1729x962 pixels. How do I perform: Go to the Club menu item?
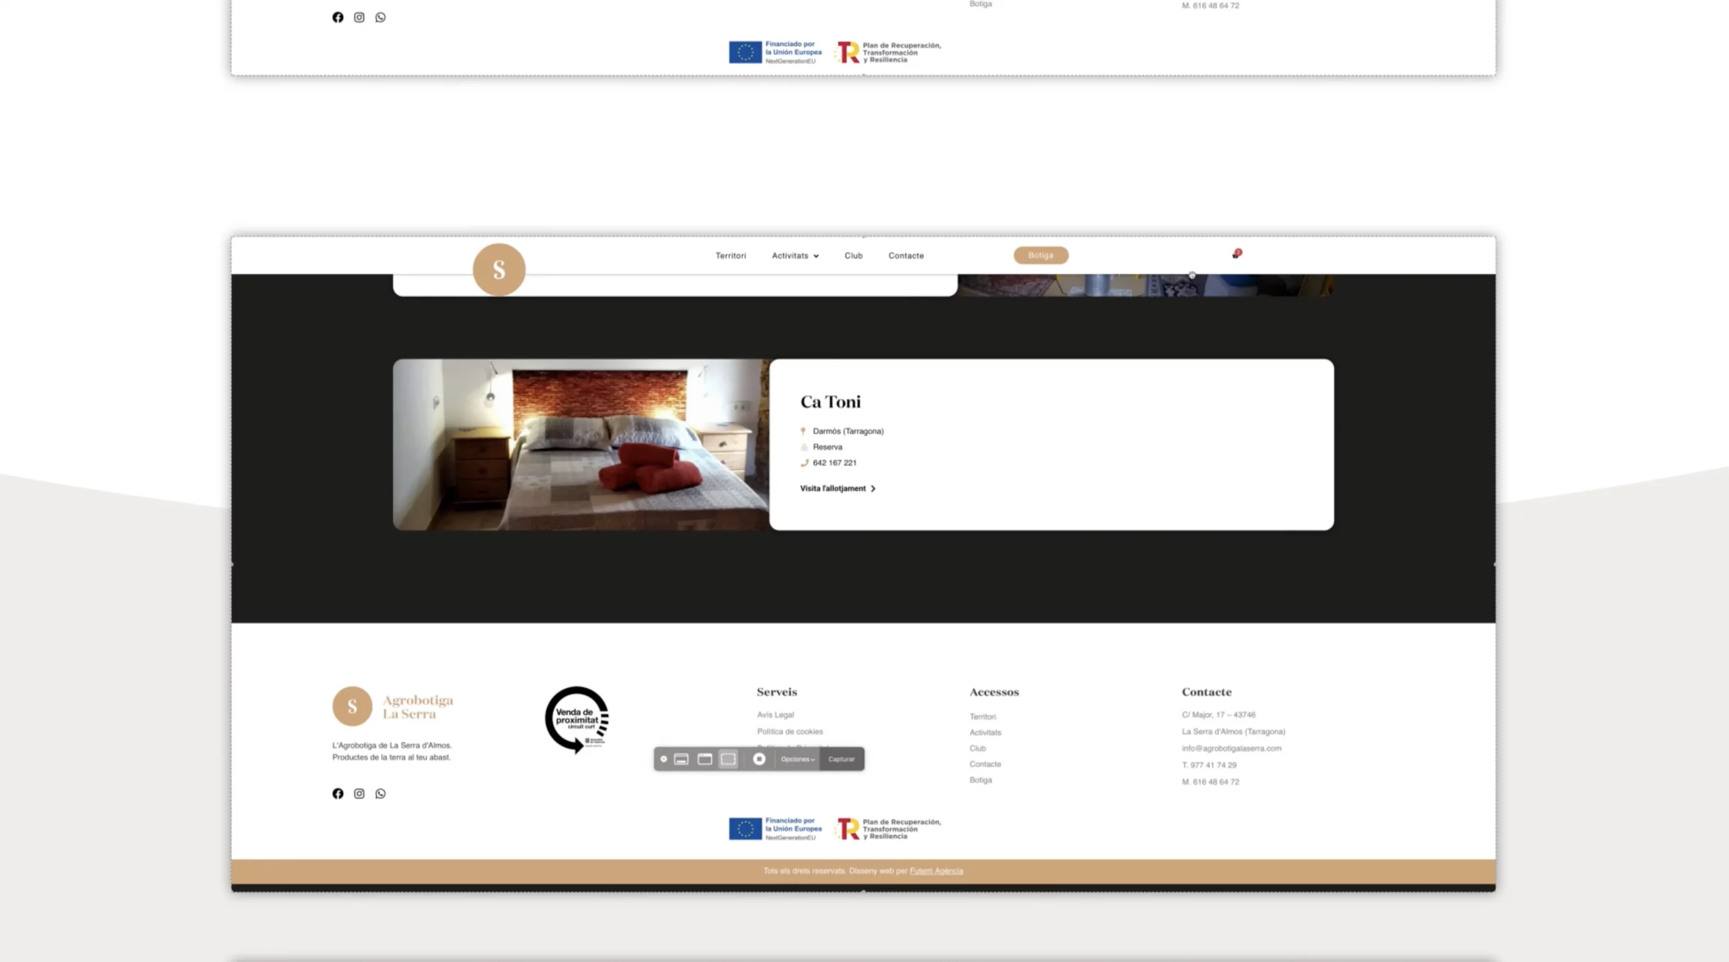click(853, 255)
